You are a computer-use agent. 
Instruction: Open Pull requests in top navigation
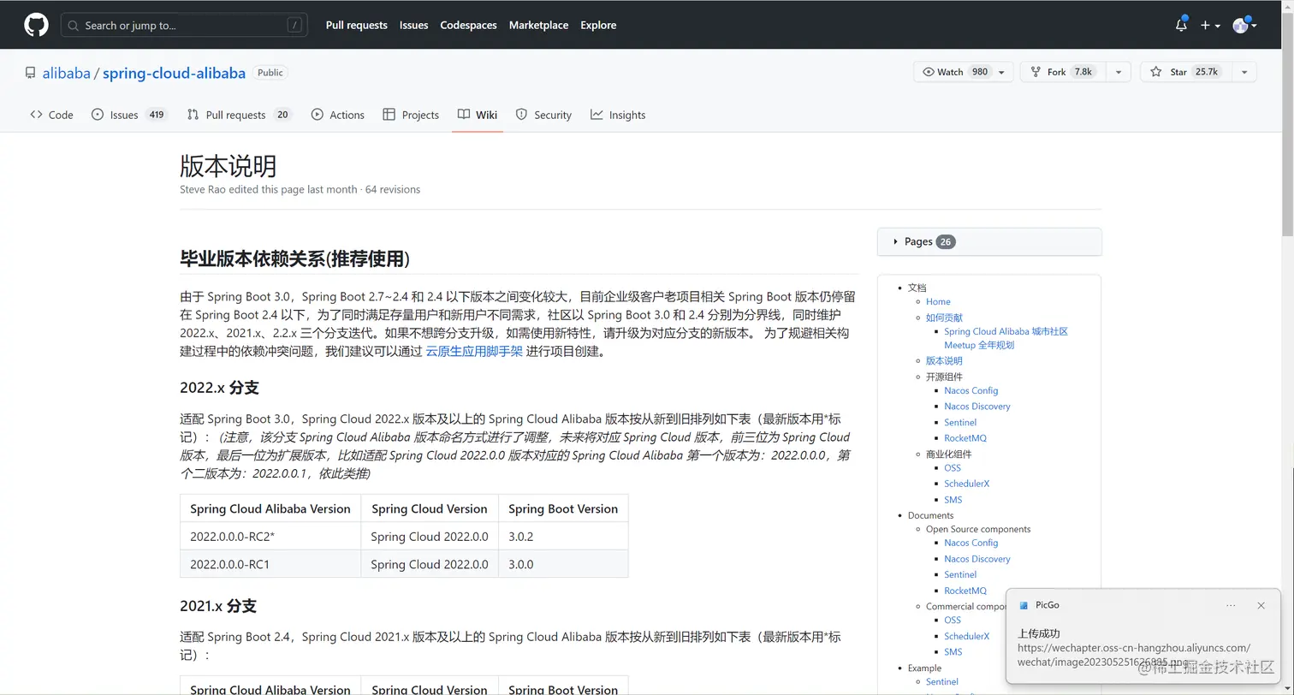coord(356,25)
